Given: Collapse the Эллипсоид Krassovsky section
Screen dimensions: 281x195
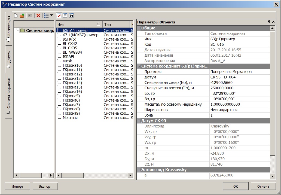Looking at the screenshot, I should pyautogui.click(x=139, y=170).
